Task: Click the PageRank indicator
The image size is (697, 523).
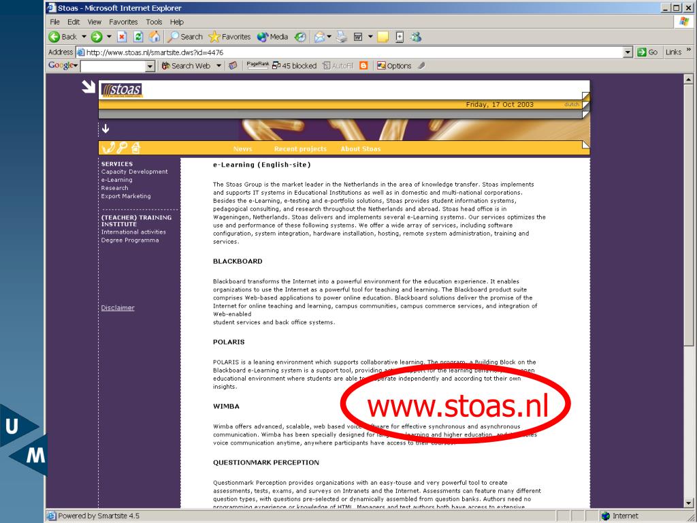Action: [258, 66]
